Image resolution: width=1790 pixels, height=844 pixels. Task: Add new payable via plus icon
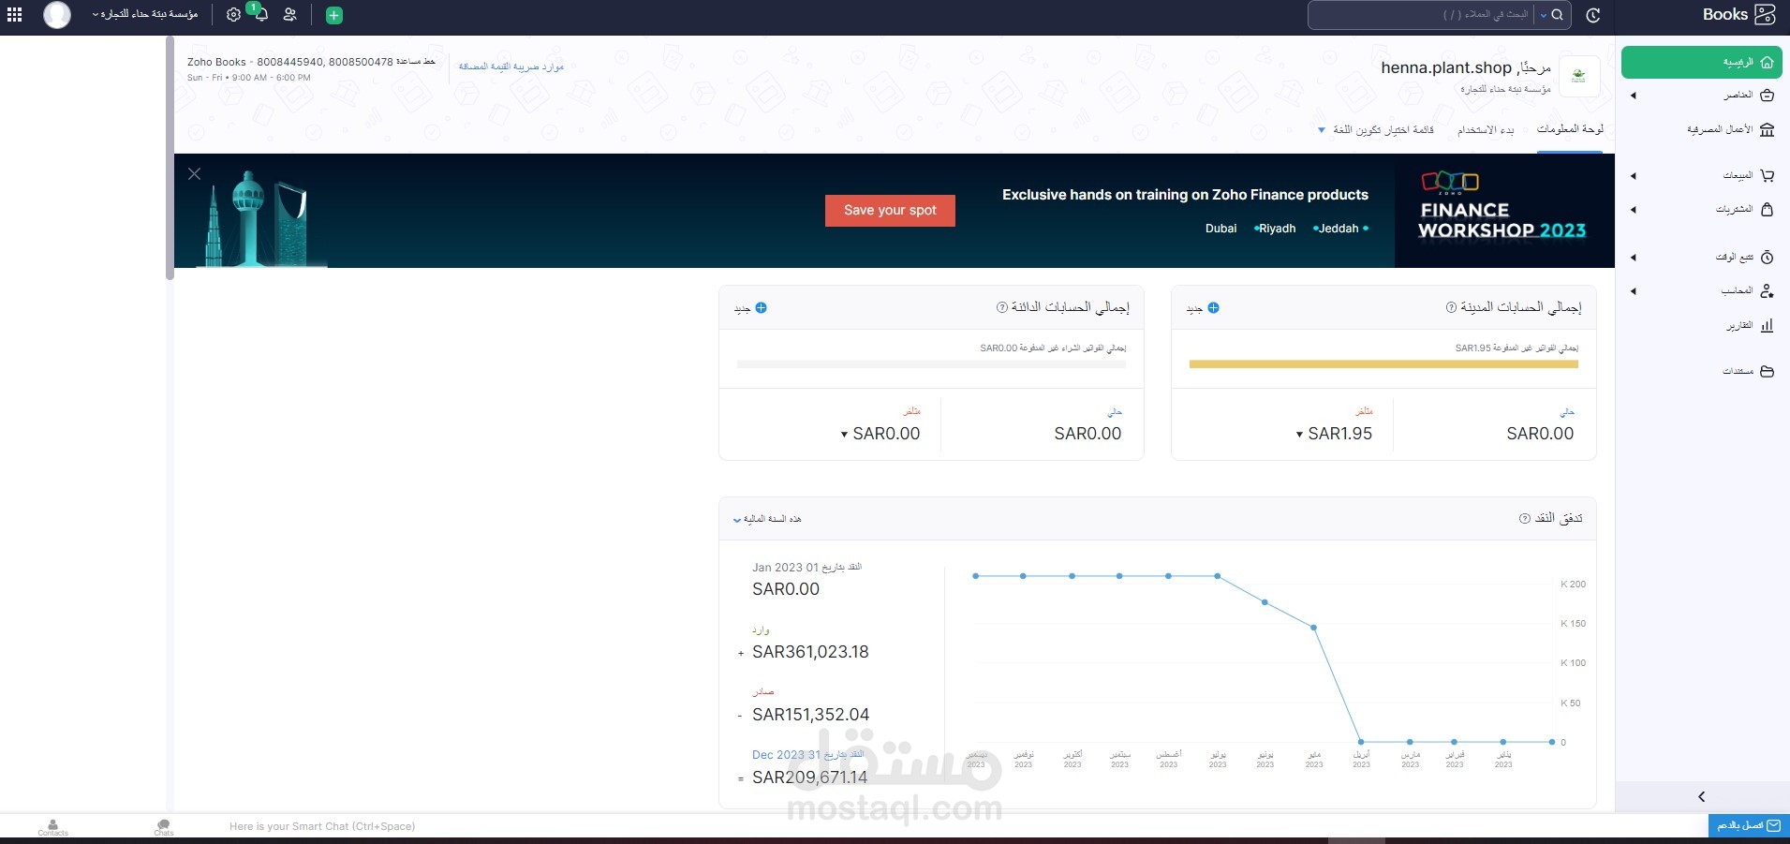click(x=761, y=308)
